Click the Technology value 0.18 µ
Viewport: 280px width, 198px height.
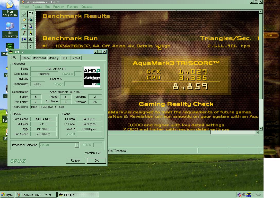[38, 84]
